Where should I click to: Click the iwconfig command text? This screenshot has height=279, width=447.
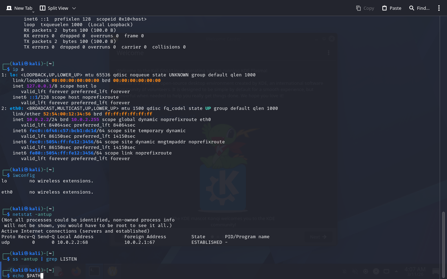click(24, 175)
